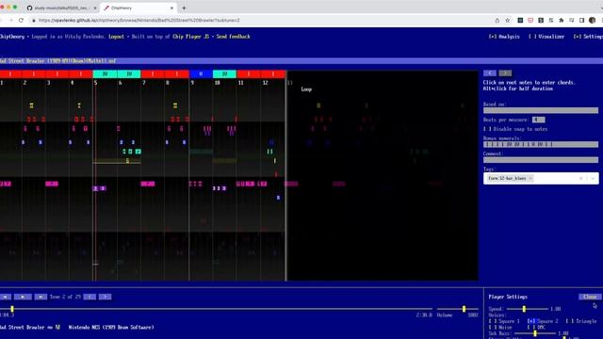This screenshot has width=603, height=339.
Task: Open browser side panel icon
Action: (x=582, y=21)
